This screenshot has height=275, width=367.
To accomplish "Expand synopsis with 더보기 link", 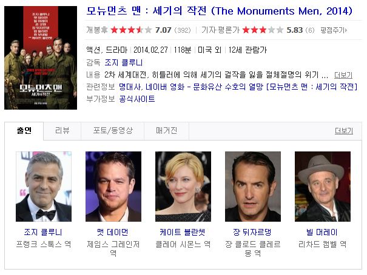I will click(x=343, y=75).
